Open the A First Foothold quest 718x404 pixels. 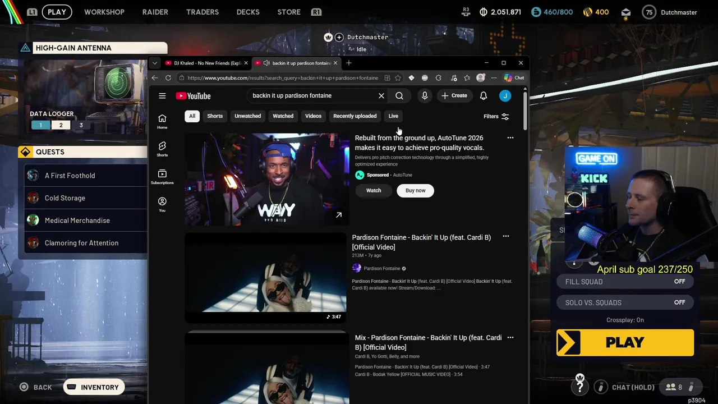[86, 176]
